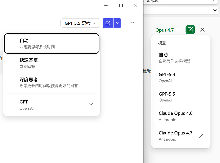Select the checked Claude Opus 4.7 model

[x=181, y=136]
